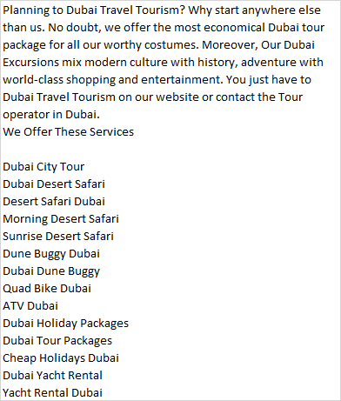Click 'Yacht Rental Dubai' at the bottom
The height and width of the screenshot is (401, 341).
coord(52,393)
